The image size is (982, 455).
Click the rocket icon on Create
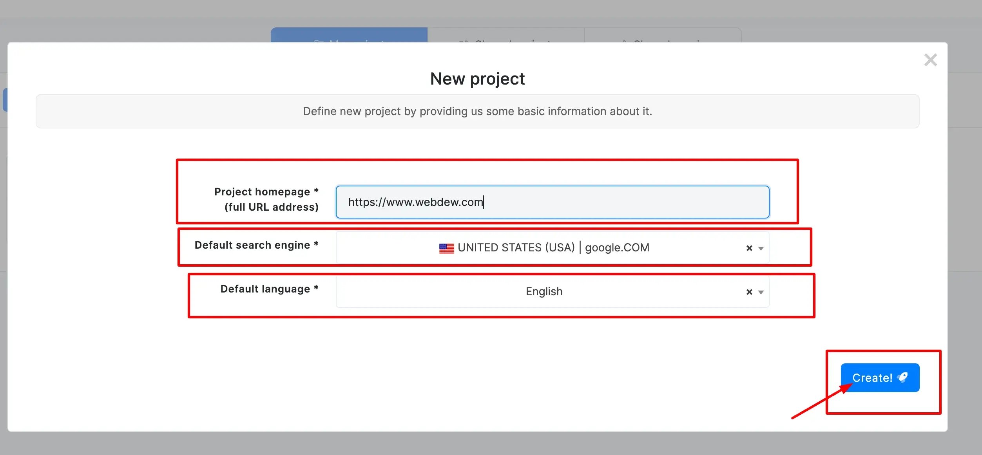[903, 377]
